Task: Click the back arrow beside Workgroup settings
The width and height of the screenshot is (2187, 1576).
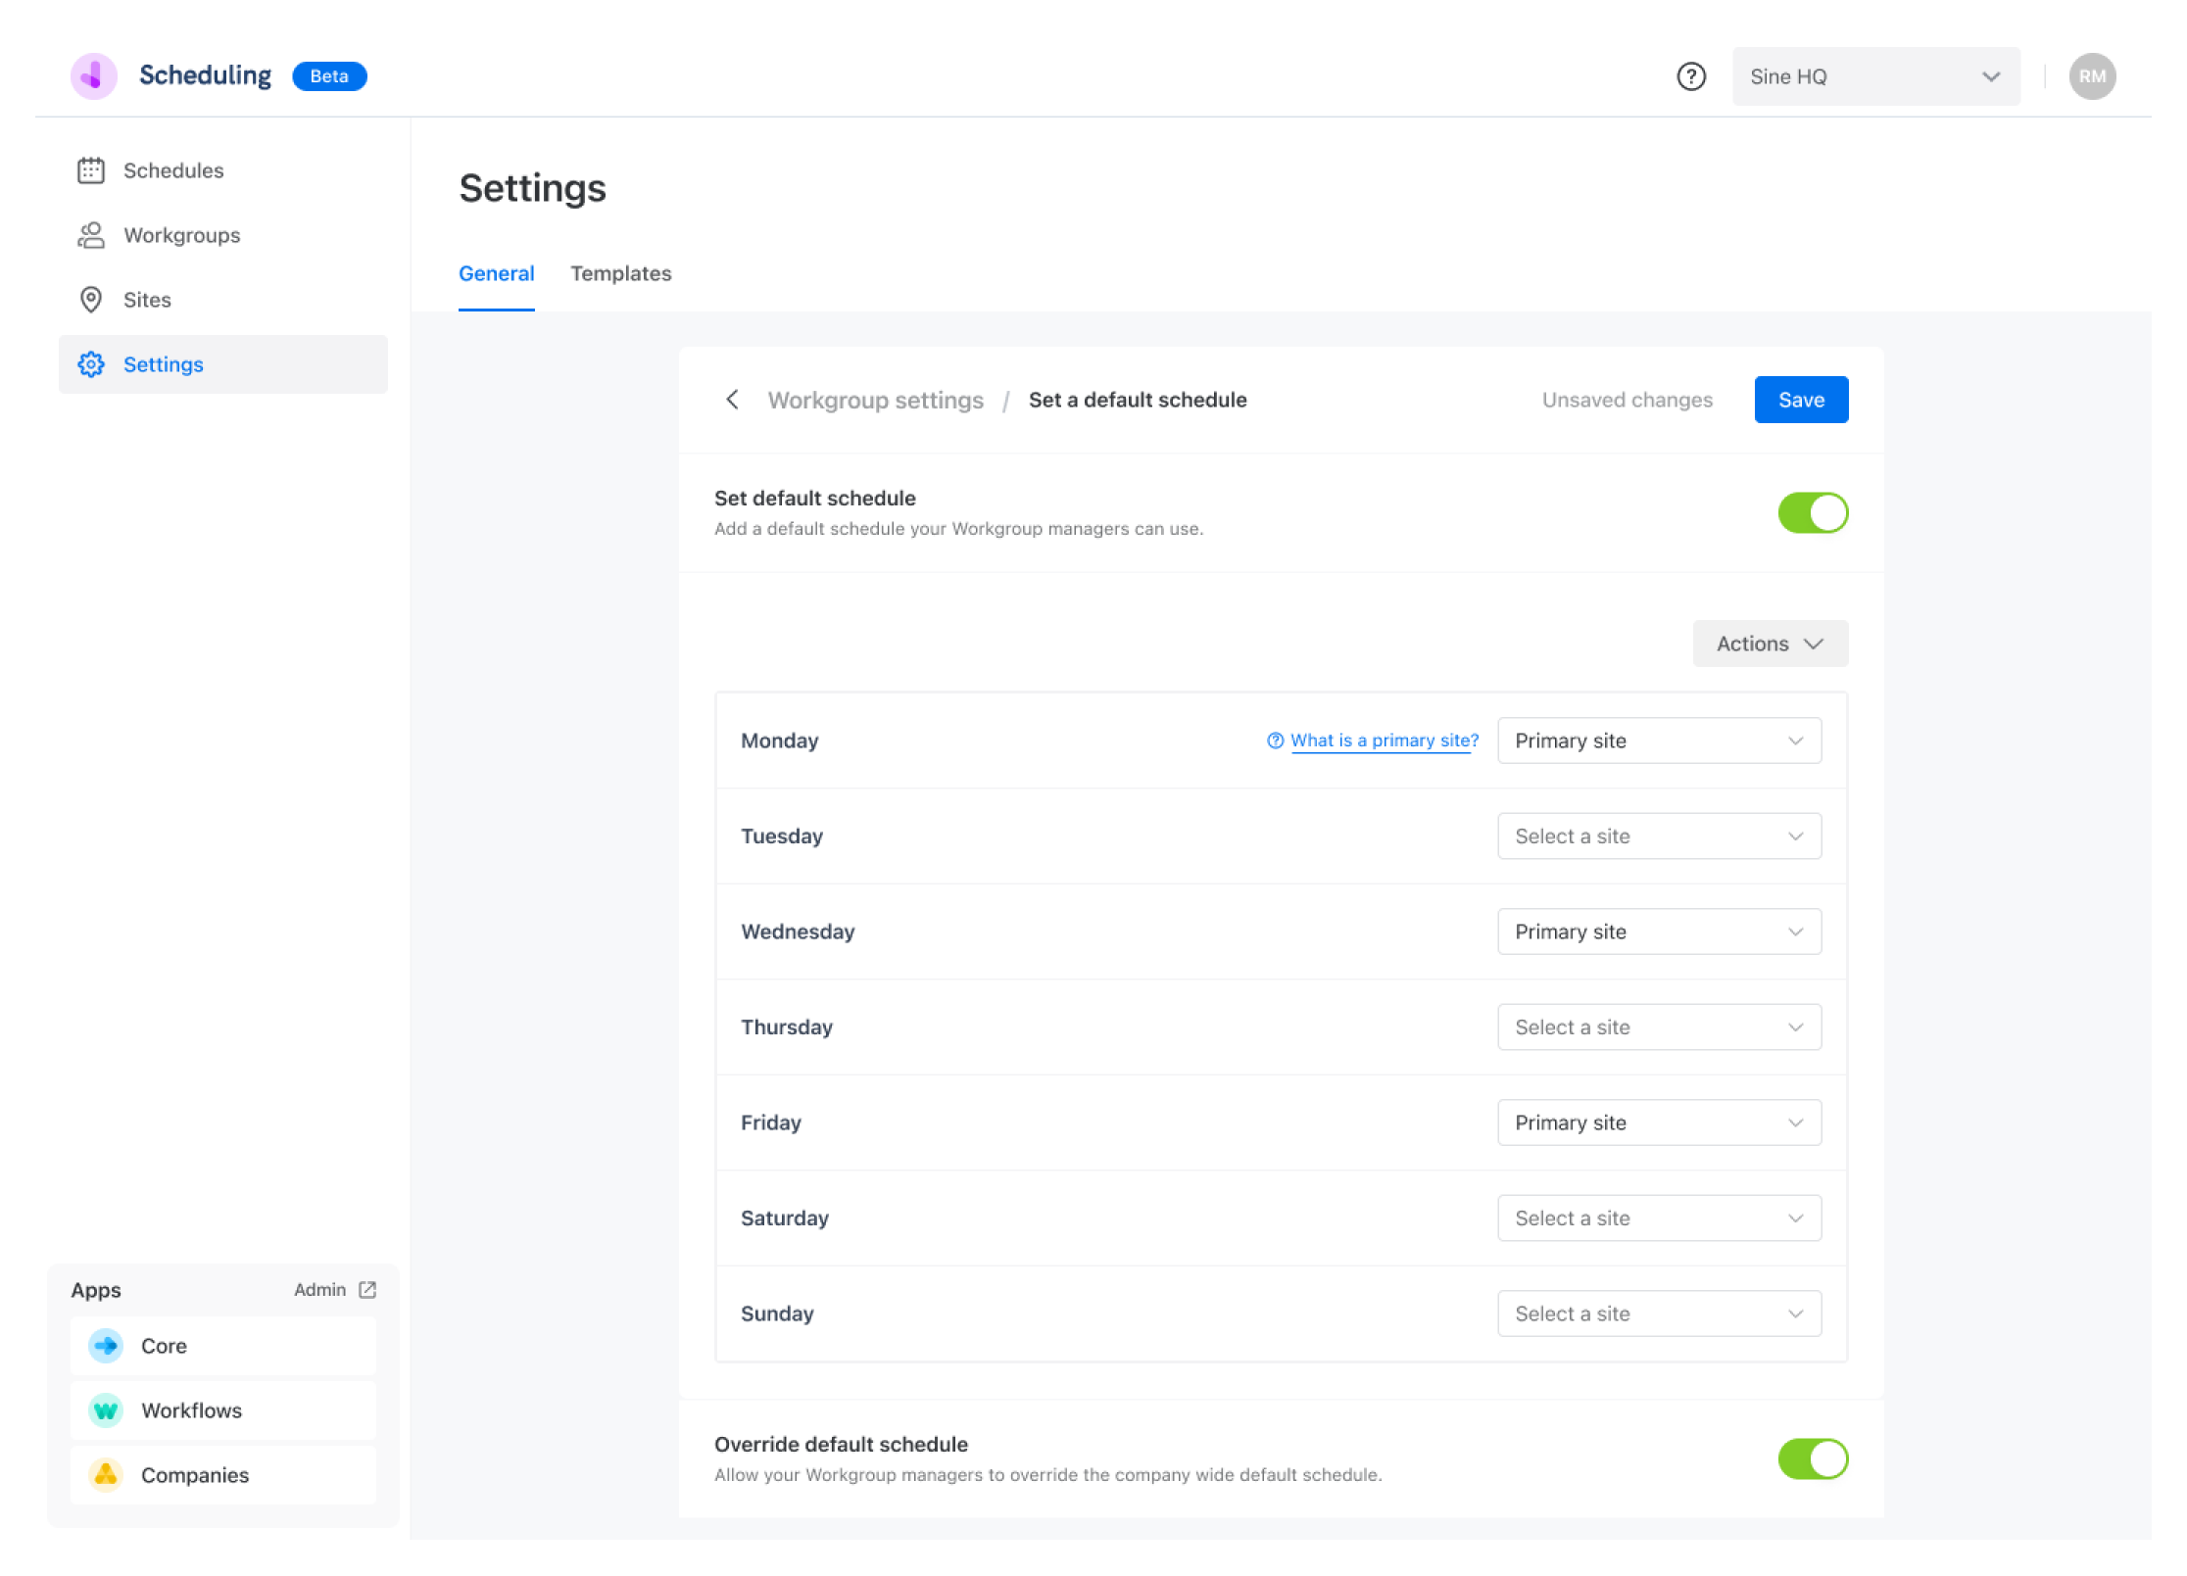Action: 732,400
